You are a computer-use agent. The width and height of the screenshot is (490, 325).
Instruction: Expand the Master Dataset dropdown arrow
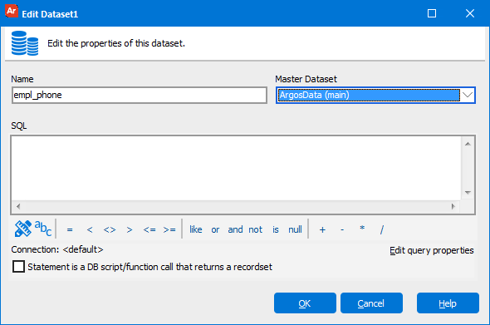[x=468, y=95]
